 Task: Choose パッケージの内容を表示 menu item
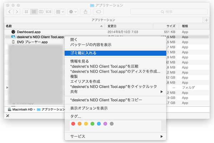coord(115,45)
